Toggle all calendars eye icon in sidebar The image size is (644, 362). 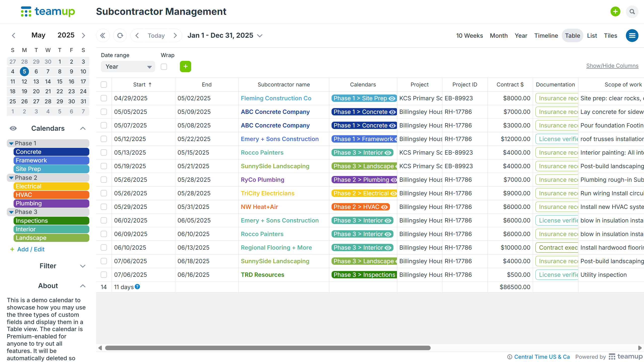click(13, 128)
